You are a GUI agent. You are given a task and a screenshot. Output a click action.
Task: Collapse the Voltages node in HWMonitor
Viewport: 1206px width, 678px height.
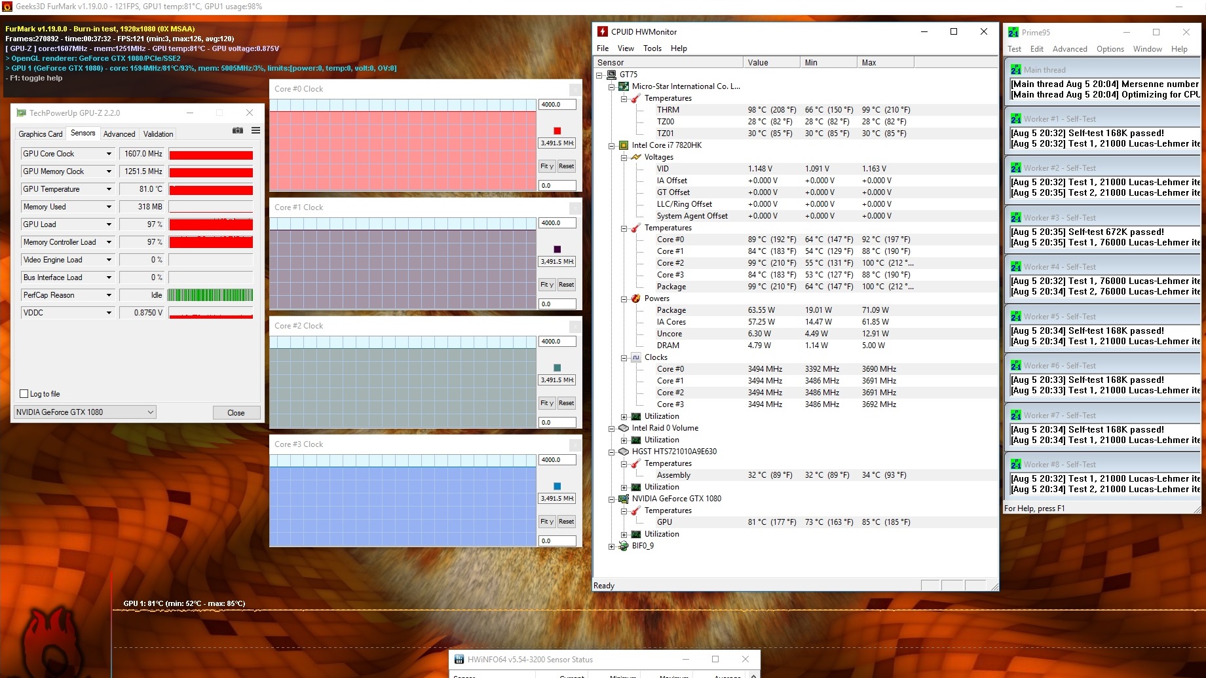[x=624, y=158]
